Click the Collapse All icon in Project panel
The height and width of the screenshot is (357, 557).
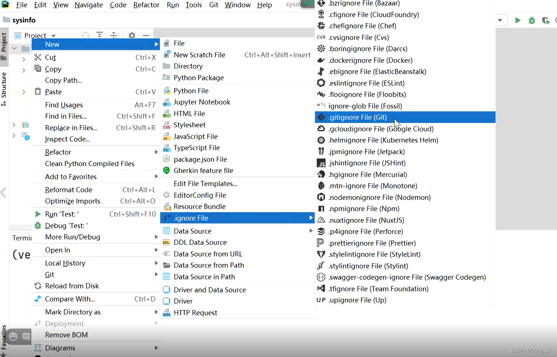114,35
